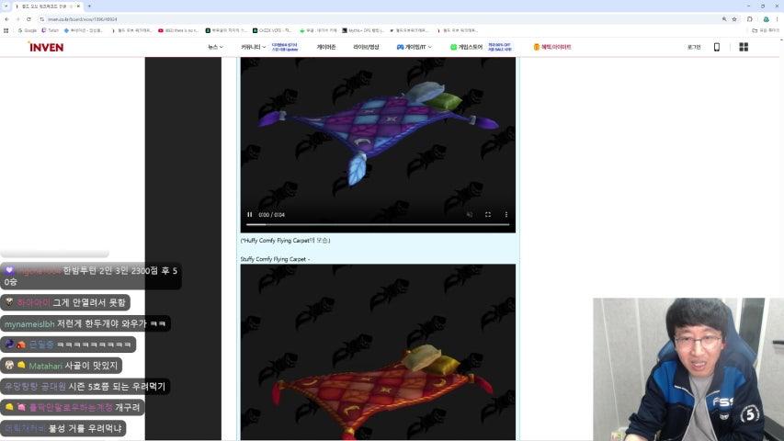784x441 pixels.
Task: Expand the 게이밍/IT dropdown menu
Action: [414, 47]
